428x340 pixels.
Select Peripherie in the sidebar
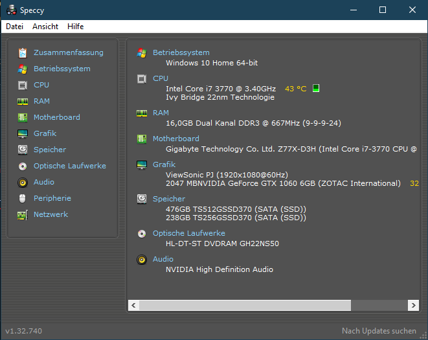point(52,198)
